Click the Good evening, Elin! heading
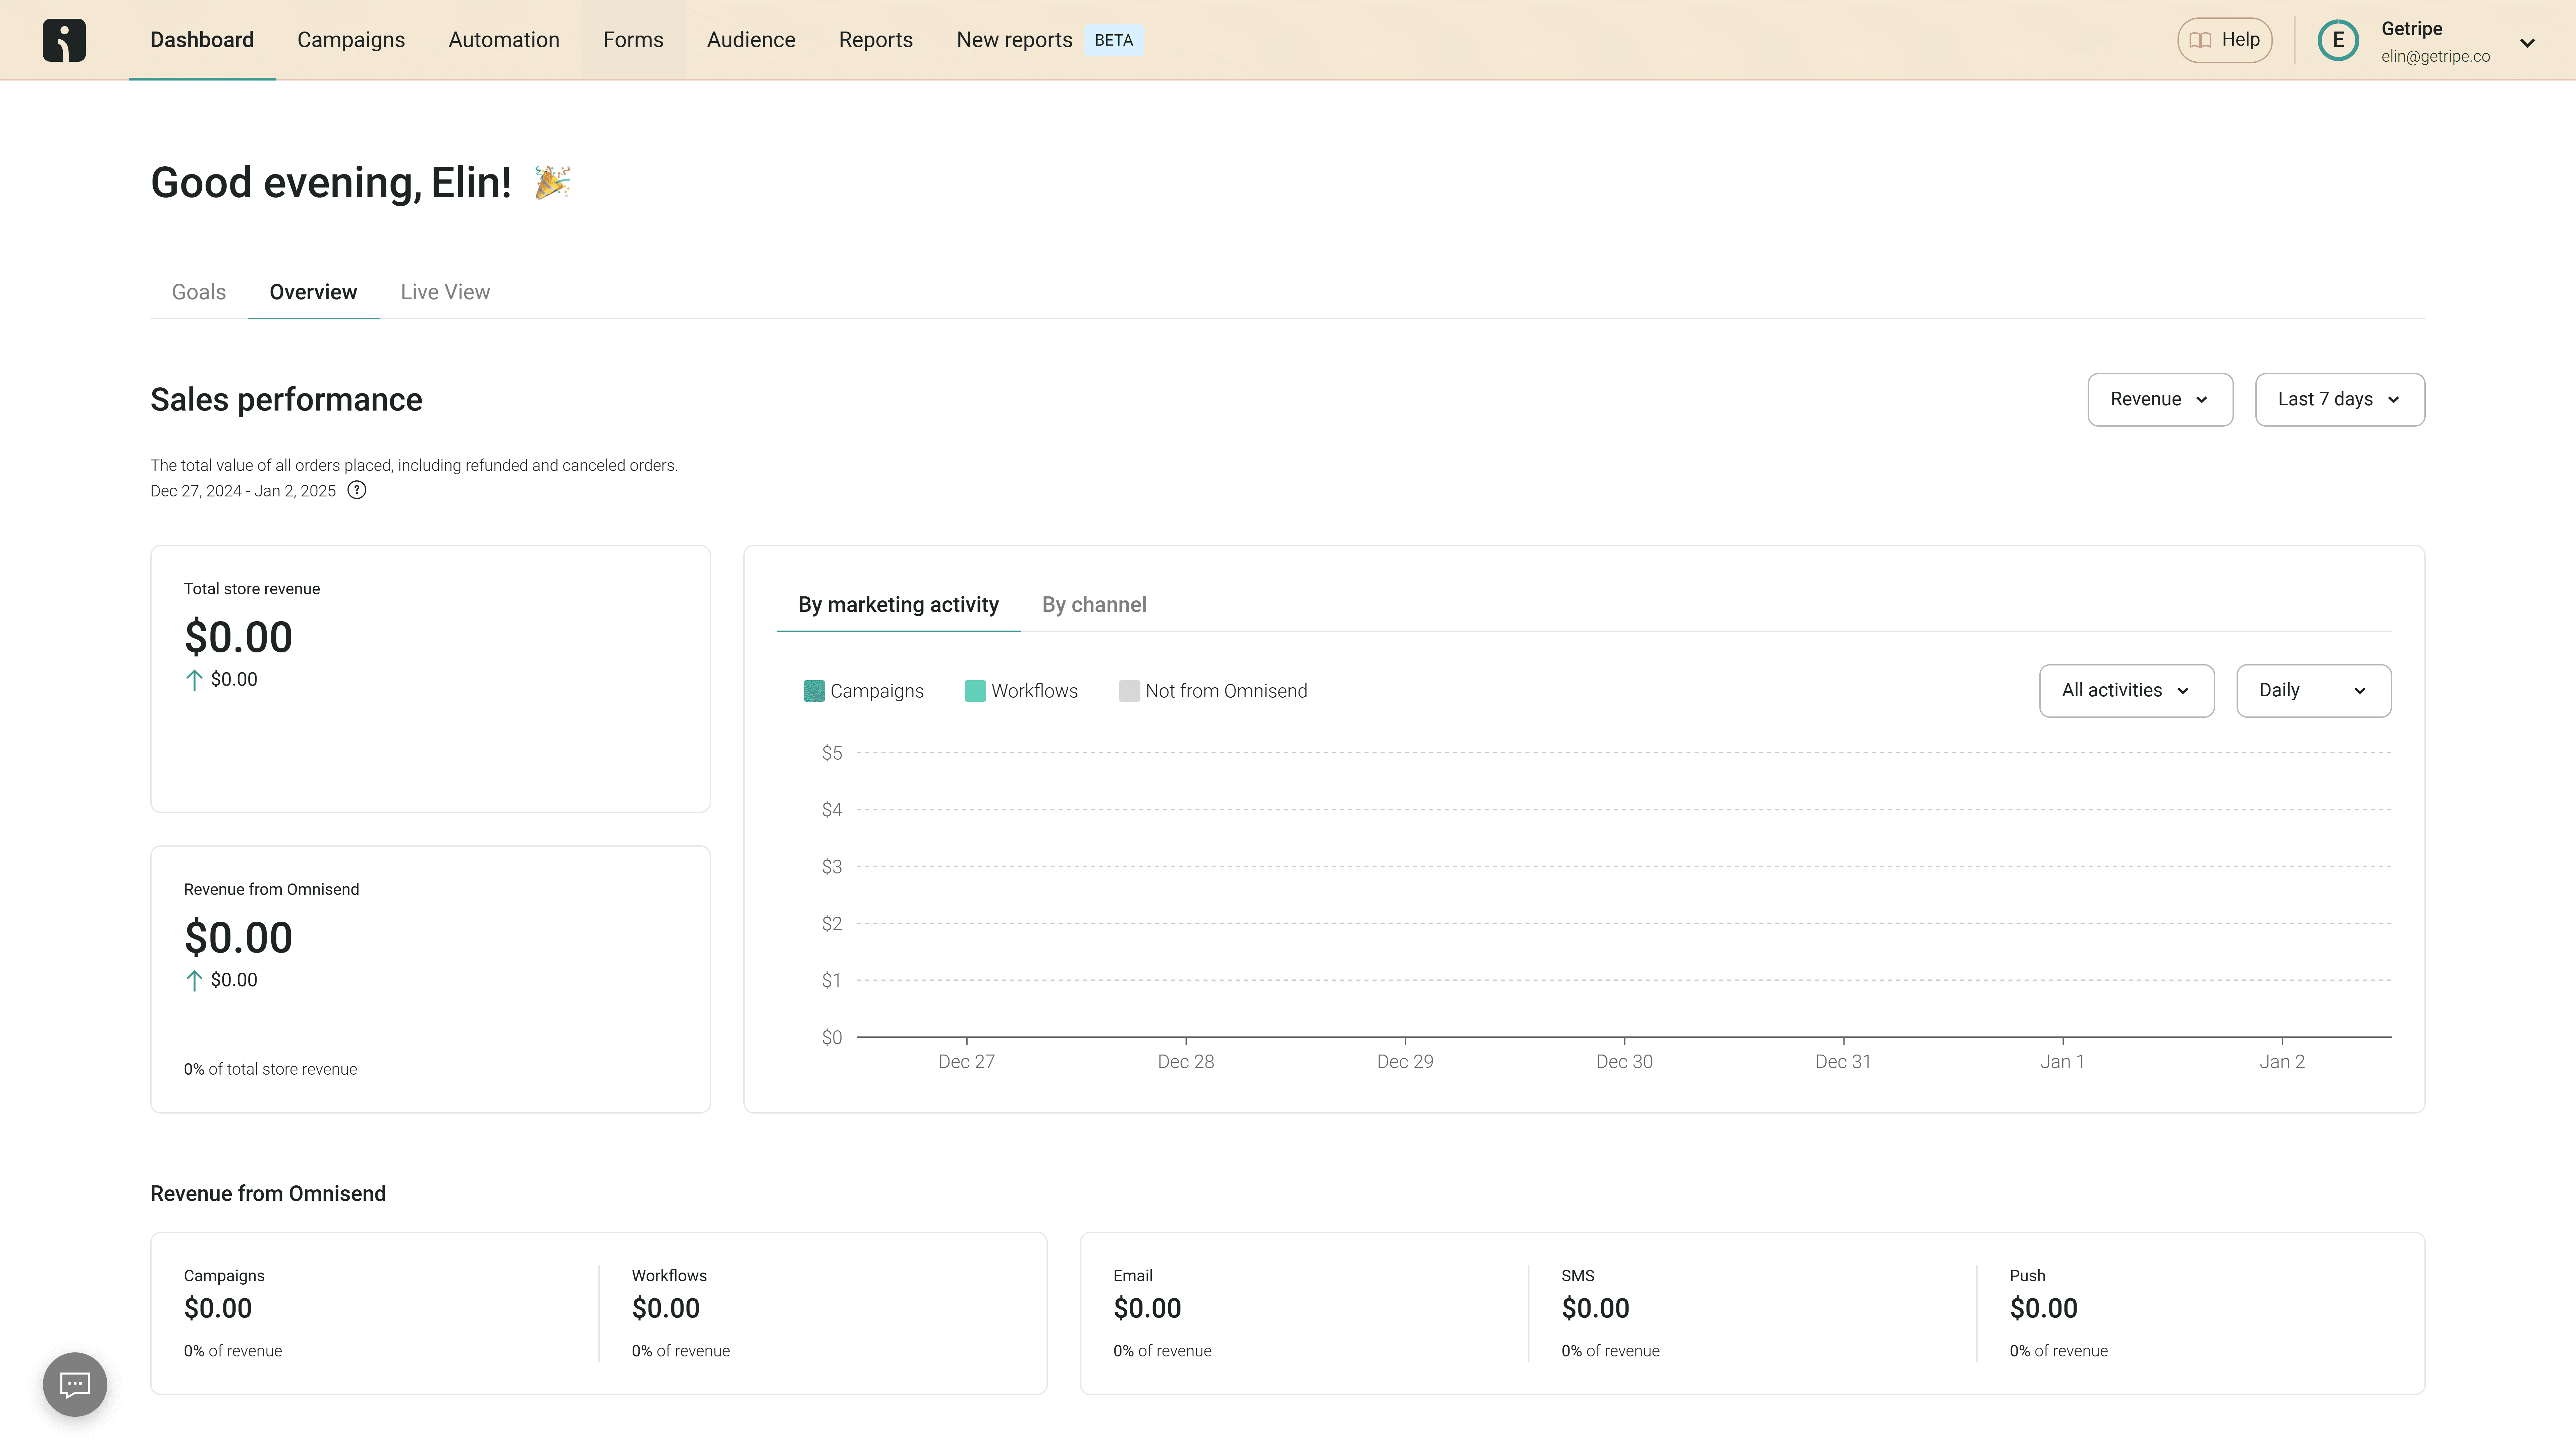This screenshot has width=2576, height=1449. click(x=331, y=183)
